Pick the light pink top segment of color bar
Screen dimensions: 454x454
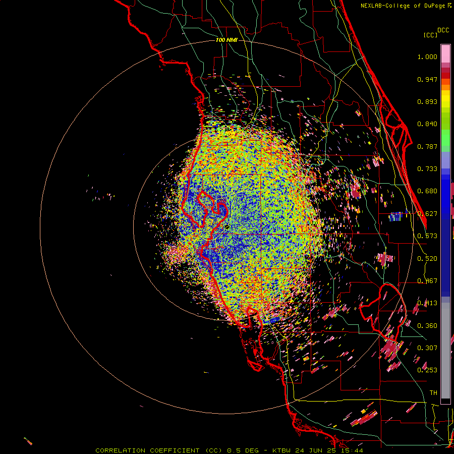point(445,54)
